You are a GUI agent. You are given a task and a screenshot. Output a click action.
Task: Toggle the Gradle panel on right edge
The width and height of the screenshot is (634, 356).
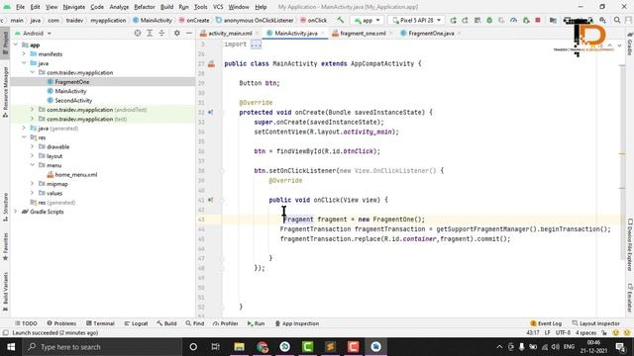pyautogui.click(x=630, y=44)
